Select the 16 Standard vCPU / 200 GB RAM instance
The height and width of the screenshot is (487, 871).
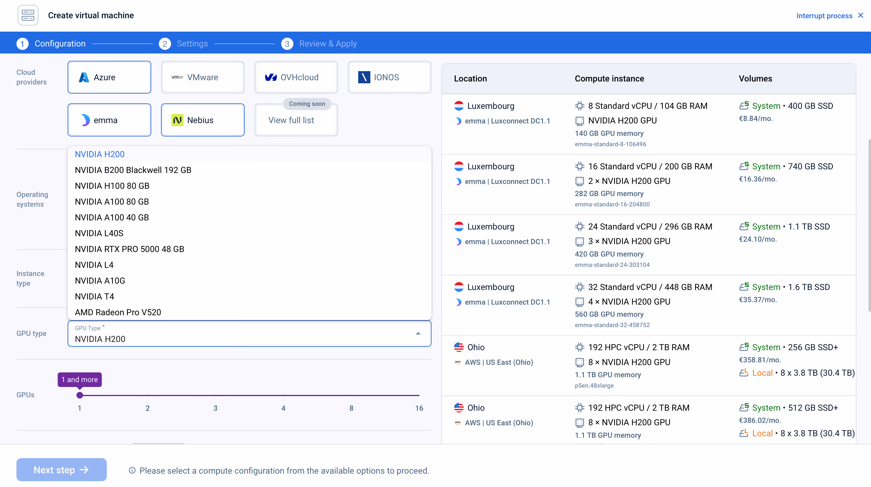pos(649,185)
